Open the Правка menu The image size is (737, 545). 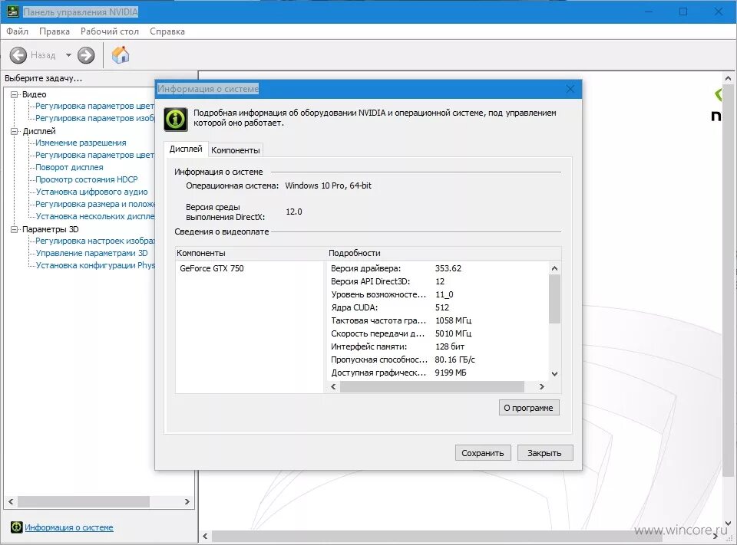coord(55,31)
